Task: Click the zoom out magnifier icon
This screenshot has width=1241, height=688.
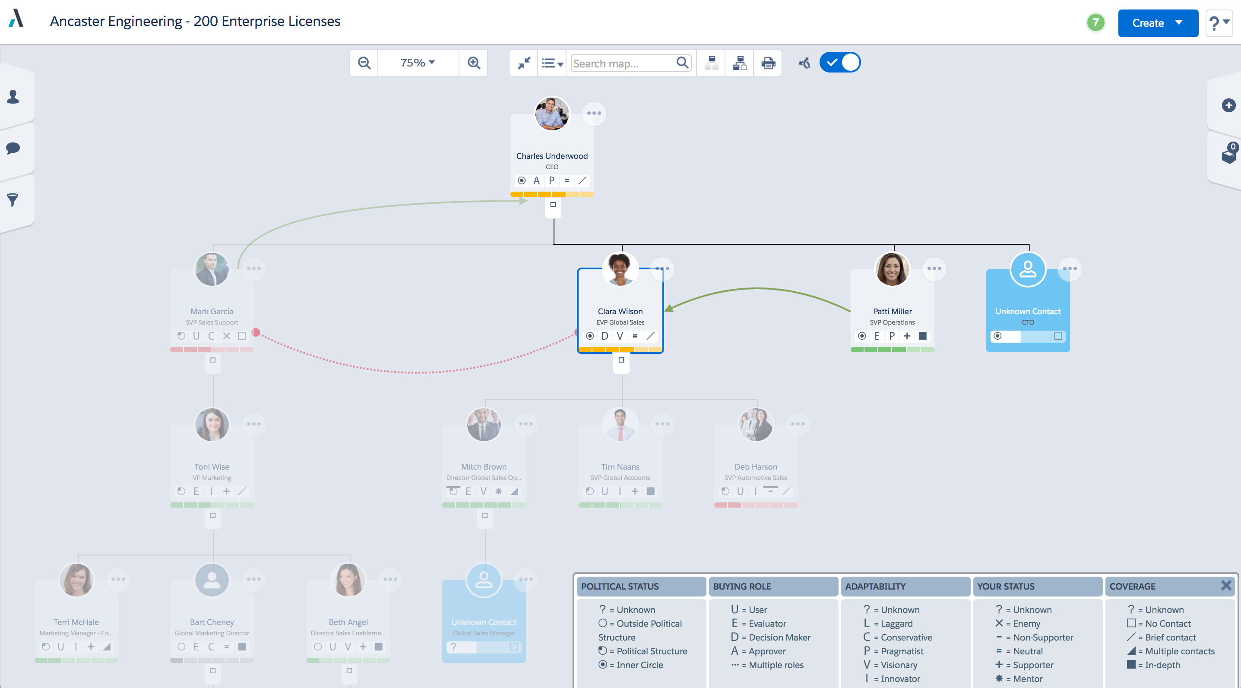Action: tap(364, 63)
